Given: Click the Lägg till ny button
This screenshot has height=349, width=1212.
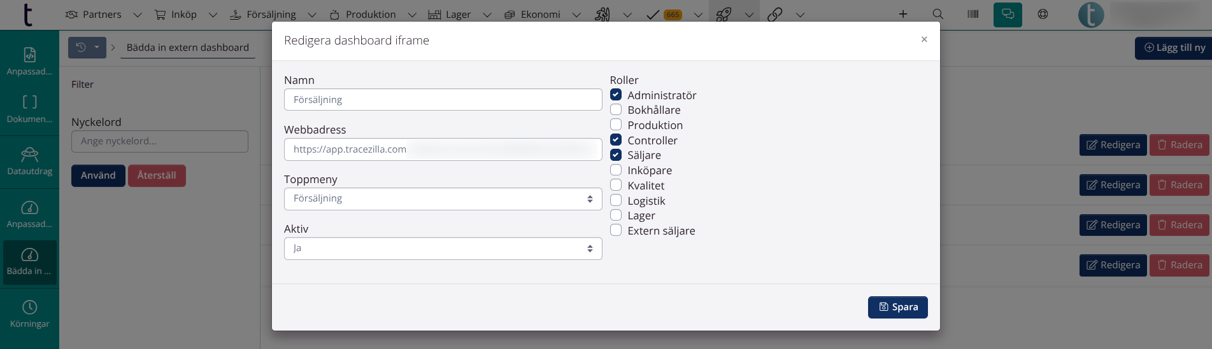Looking at the screenshot, I should coord(1174,48).
